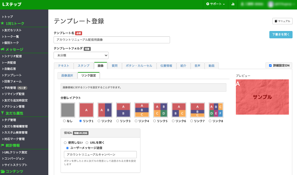Choose the six-area ABCDEF grid layout icon
Image resolution: width=297 pixels, height=175 pixels.
click(216, 110)
